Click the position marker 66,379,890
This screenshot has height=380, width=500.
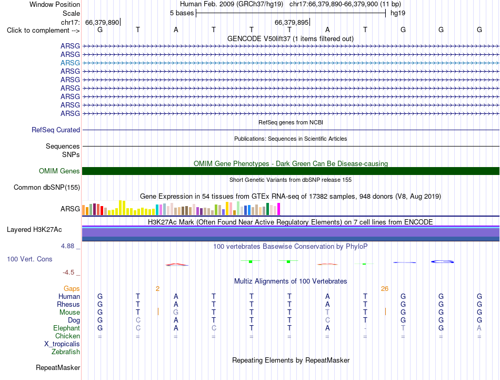102,22
